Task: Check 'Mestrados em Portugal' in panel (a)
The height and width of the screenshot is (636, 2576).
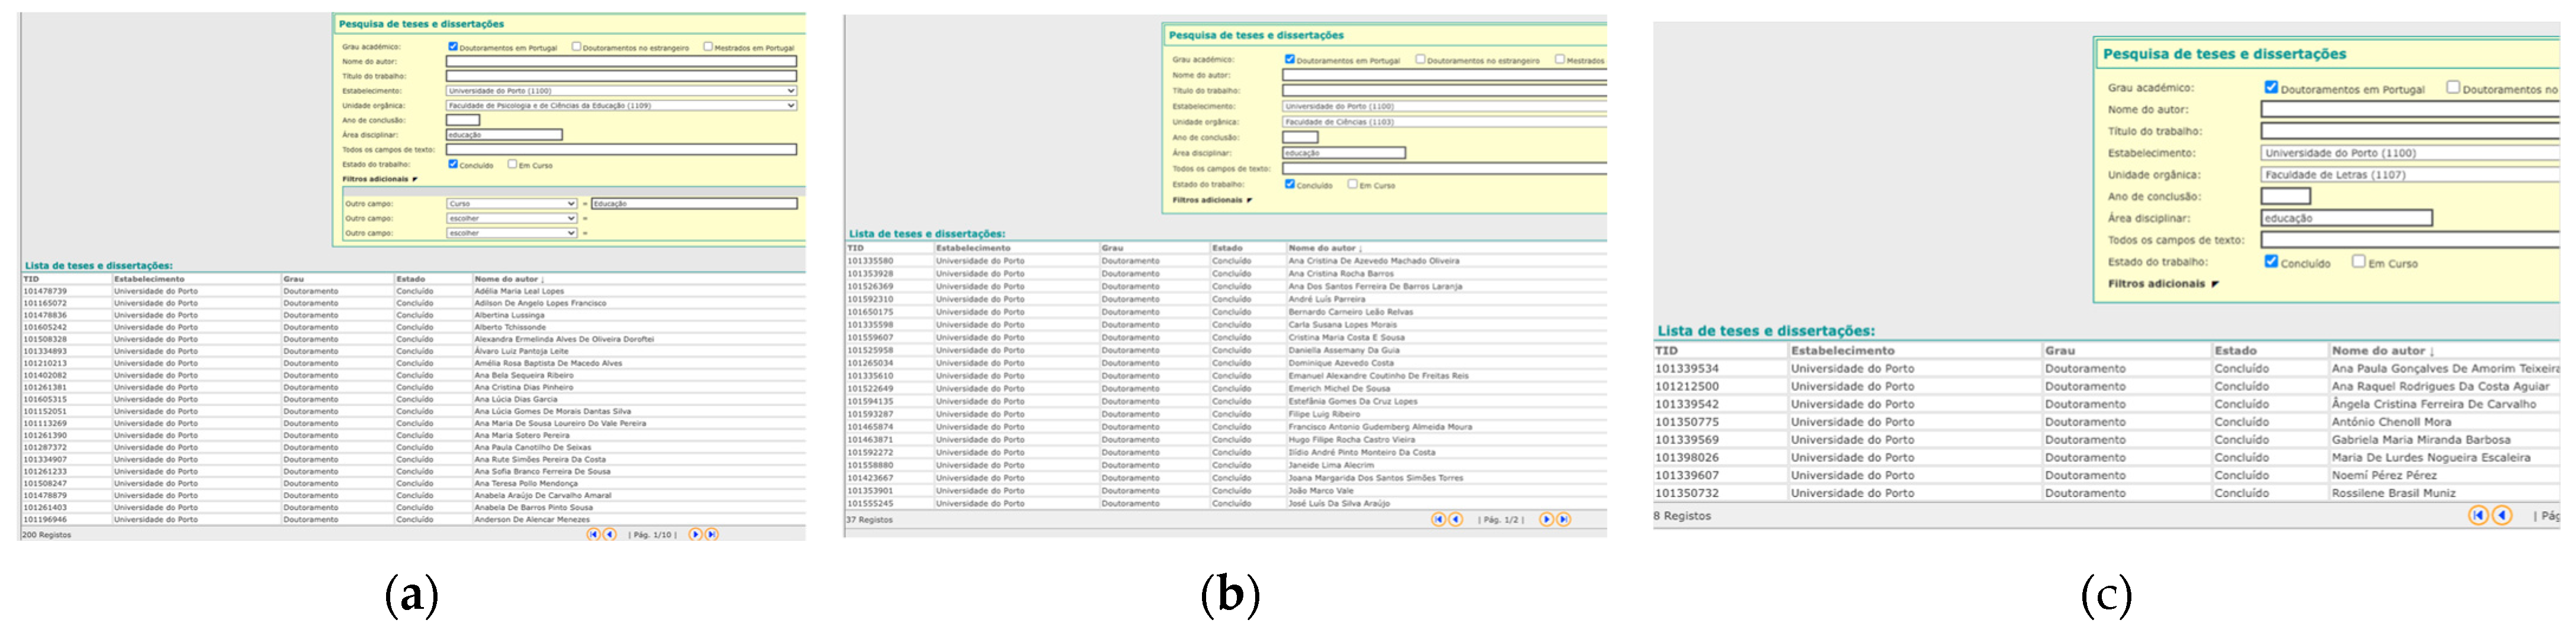Action: 708,46
